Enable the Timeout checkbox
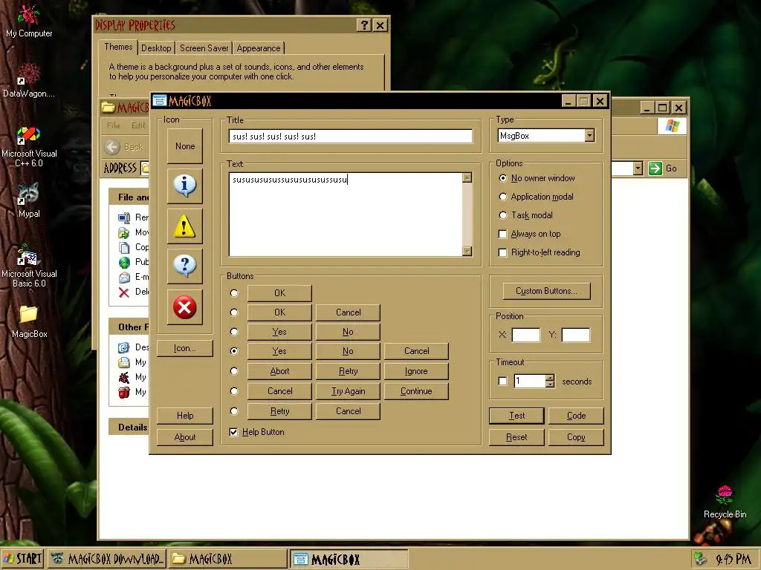The image size is (761, 570). (503, 381)
